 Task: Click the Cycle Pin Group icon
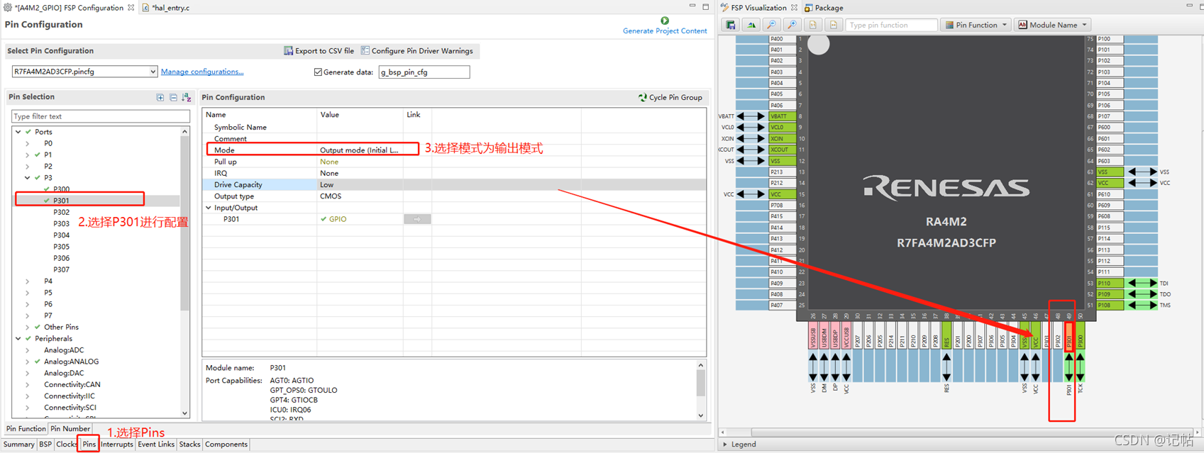pyautogui.click(x=642, y=97)
